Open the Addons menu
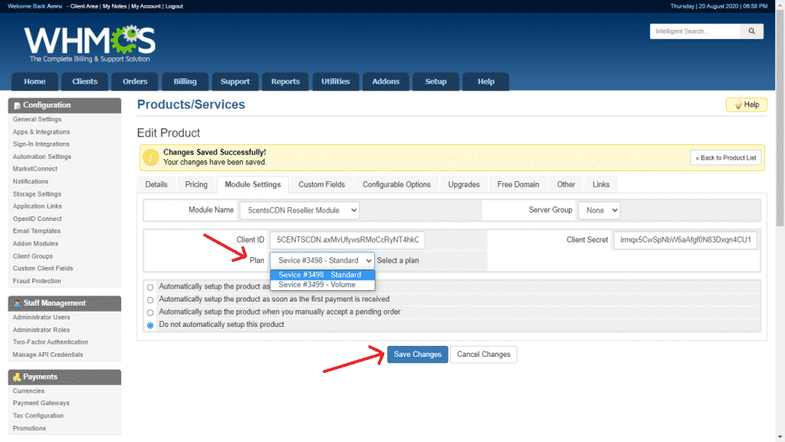Image resolution: width=785 pixels, height=442 pixels. 386,81
